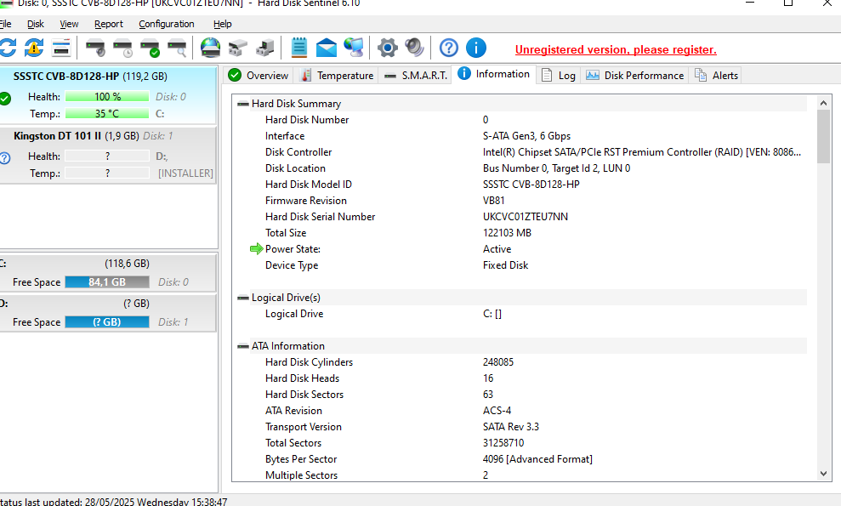Open the Temperature tab
This screenshot has height=506, width=841.
[337, 76]
